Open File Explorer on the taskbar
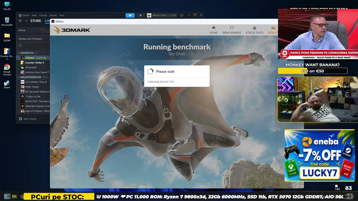 point(14,197)
